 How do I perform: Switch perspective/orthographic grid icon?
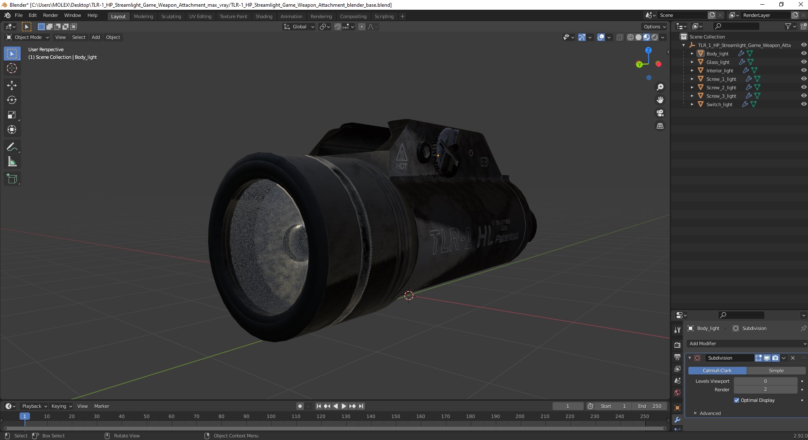(x=660, y=126)
